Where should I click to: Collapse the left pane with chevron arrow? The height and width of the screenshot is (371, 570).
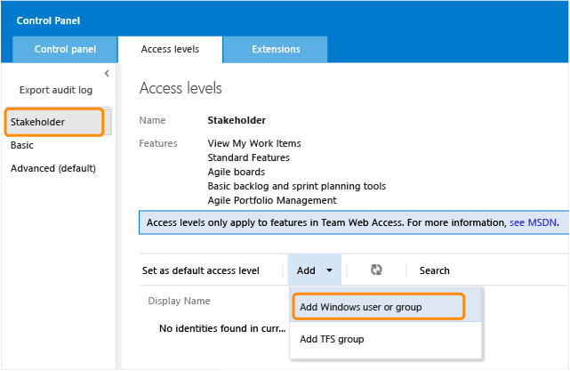pos(107,74)
